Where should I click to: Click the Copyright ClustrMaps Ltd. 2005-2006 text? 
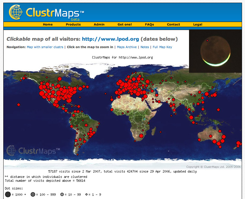pos(213,167)
